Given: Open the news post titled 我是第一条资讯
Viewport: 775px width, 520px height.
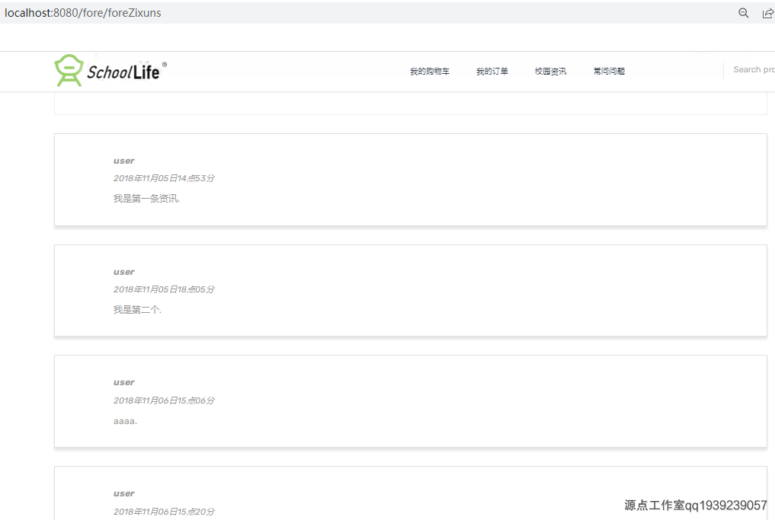Looking at the screenshot, I should tap(147, 198).
